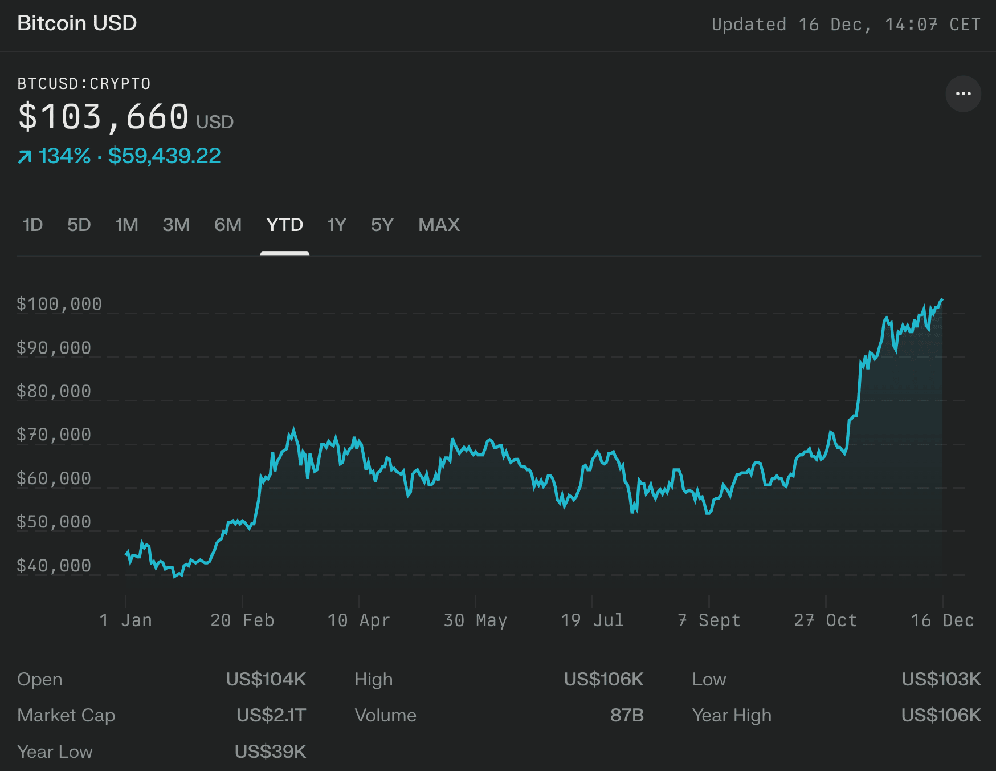The image size is (996, 771).
Task: Click the 30 May date label
Action: pos(476,620)
